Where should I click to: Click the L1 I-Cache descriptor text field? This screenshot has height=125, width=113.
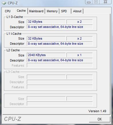pos(60,44)
